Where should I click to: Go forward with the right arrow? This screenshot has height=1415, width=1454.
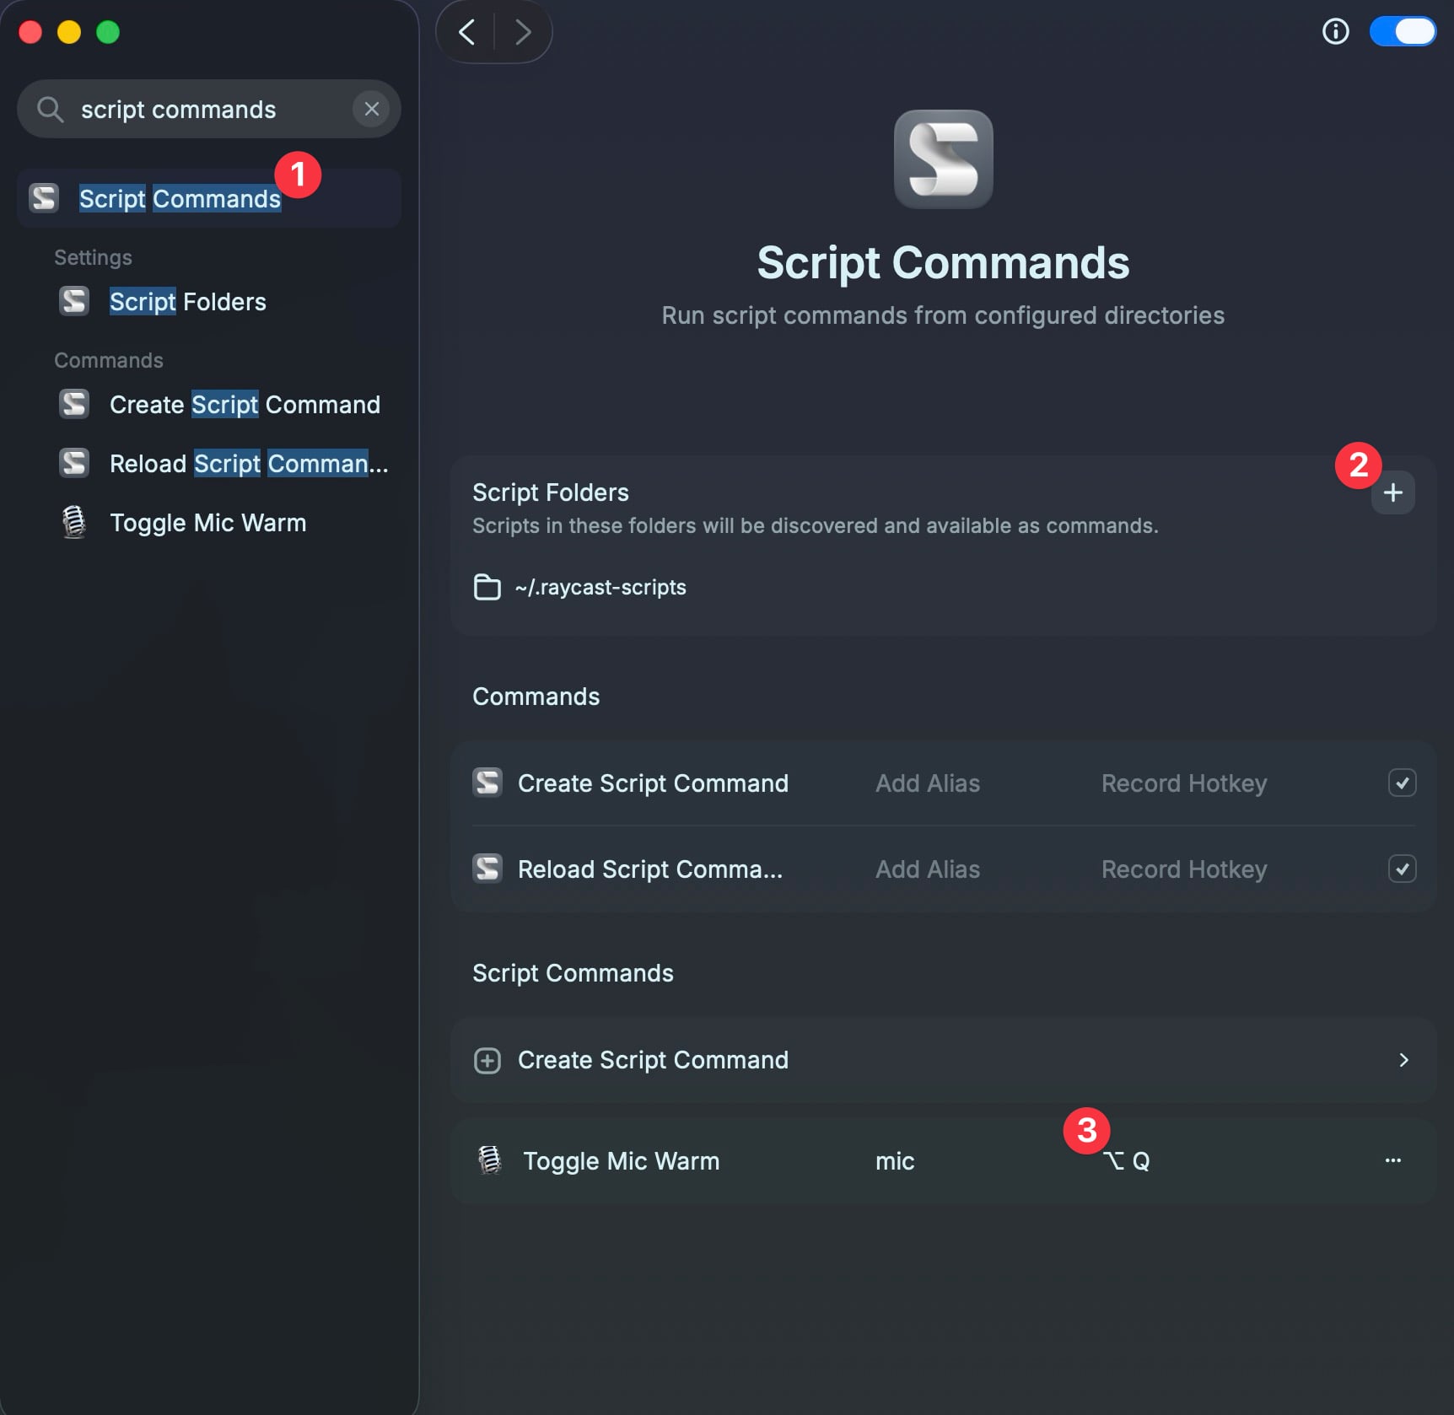(x=523, y=32)
